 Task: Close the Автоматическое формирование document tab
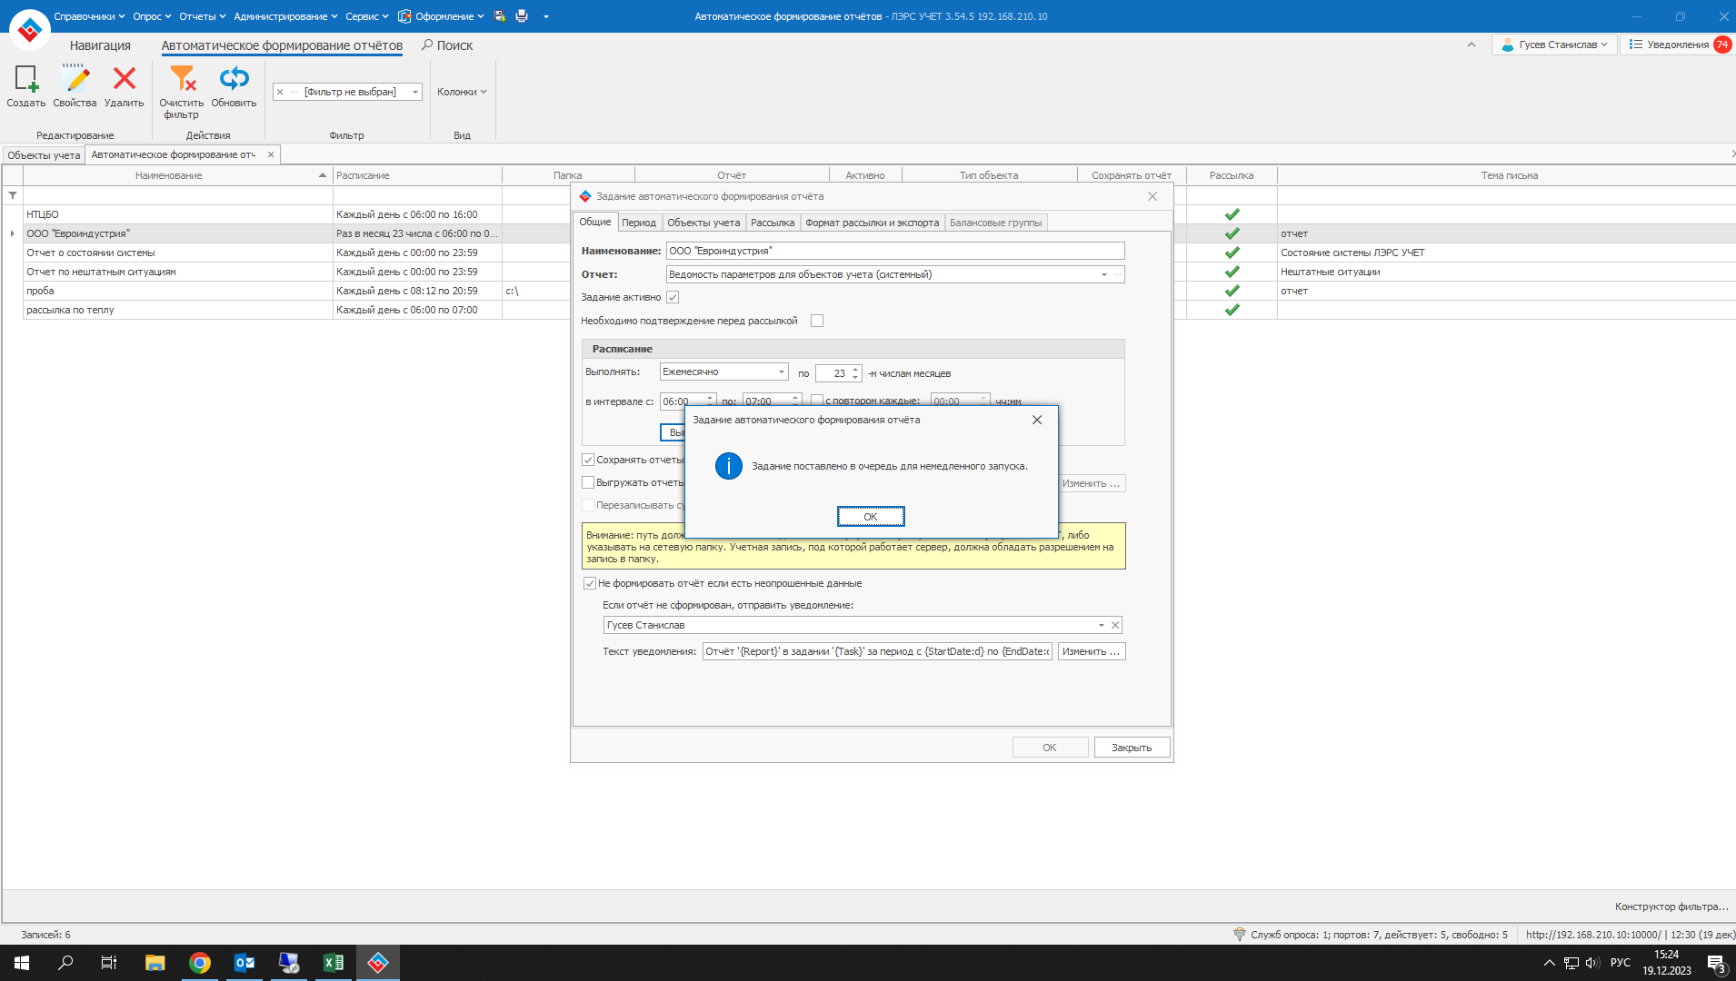coord(271,154)
